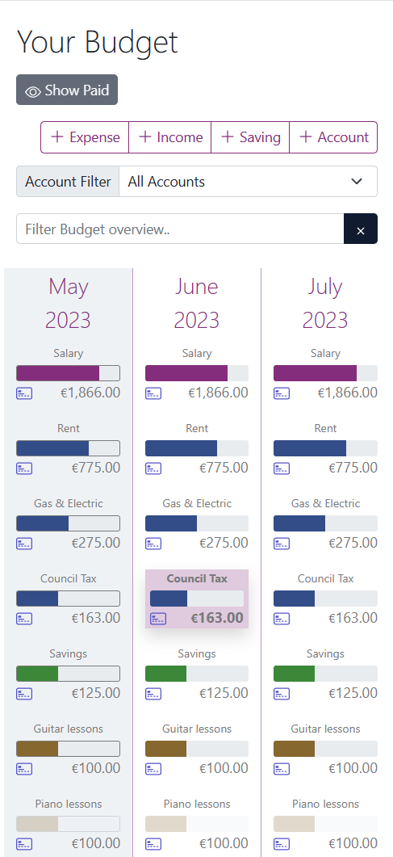Add a new Income entry

tap(170, 137)
